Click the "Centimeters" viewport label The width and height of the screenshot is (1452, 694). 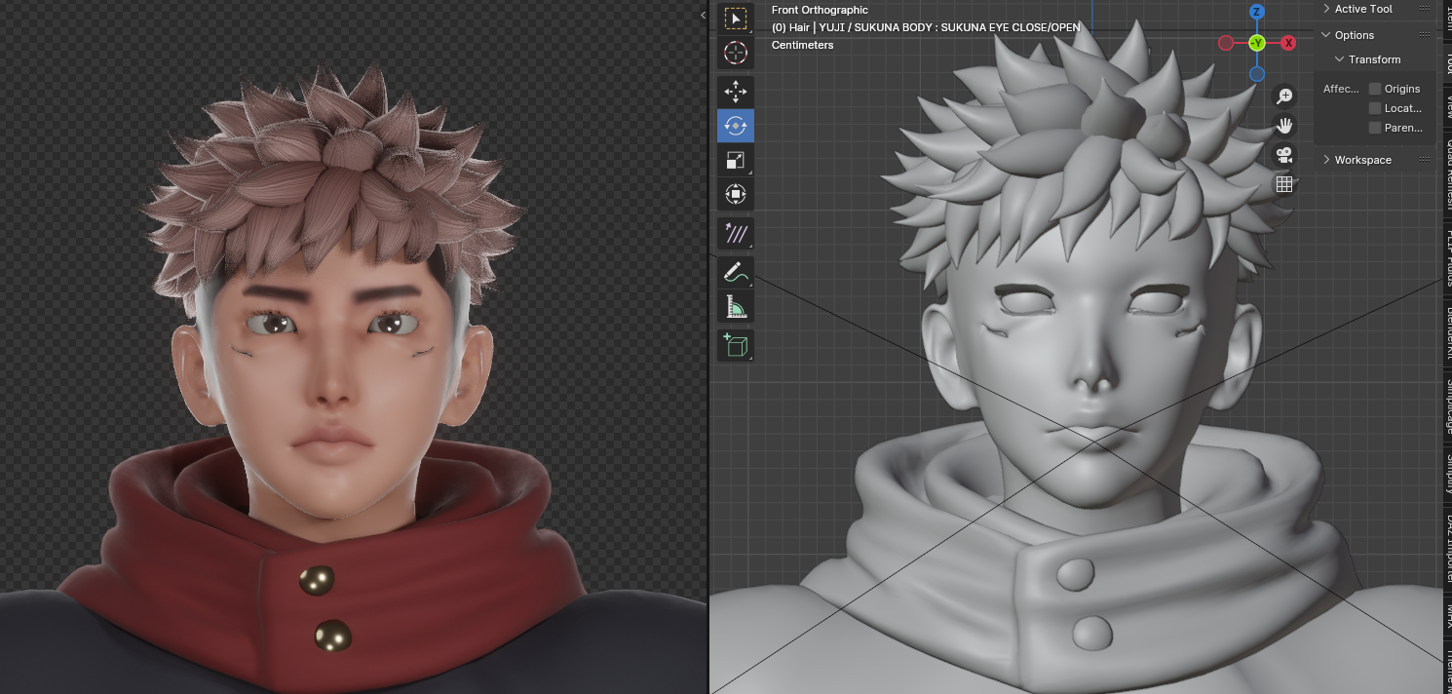click(803, 45)
